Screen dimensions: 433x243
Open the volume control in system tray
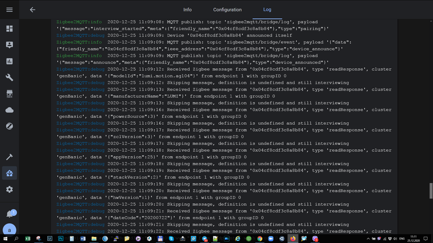coord(395,239)
